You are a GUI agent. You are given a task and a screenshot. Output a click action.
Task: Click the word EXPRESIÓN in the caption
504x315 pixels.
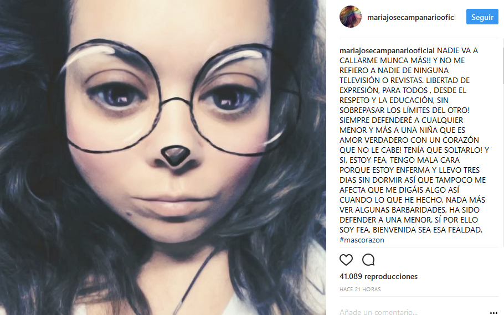tap(359, 91)
